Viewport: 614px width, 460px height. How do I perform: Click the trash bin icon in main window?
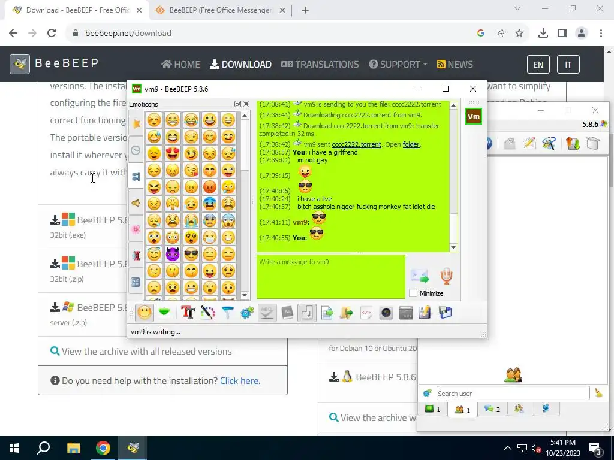(x=593, y=143)
